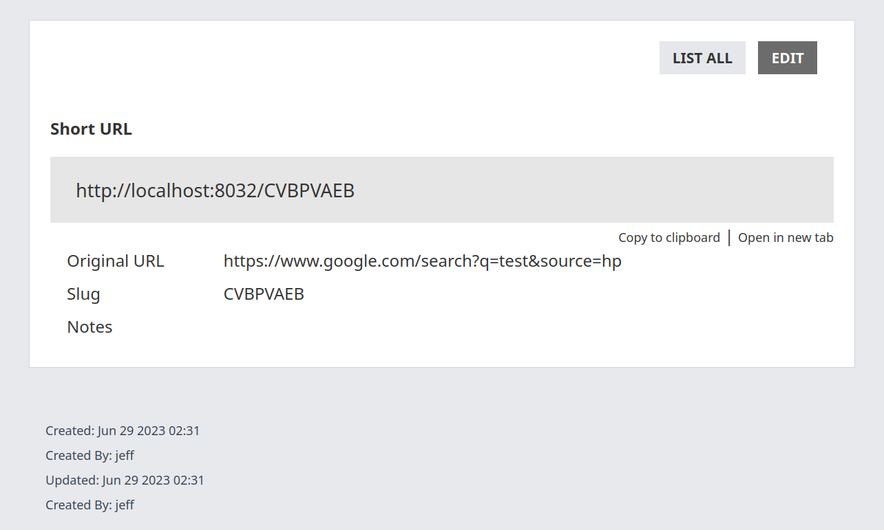Click the "Notes" field label
Screen dimensions: 884x530
(90, 327)
